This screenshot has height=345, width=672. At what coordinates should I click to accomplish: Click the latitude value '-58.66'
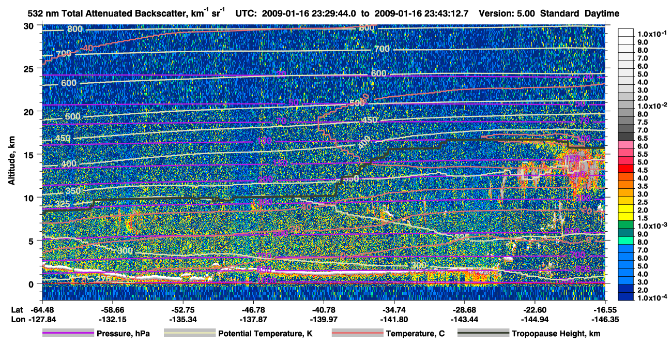coord(112,310)
